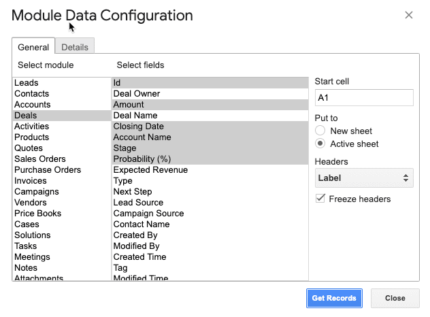Deselect the Probability (%) field
The image size is (430, 317).
(210, 159)
